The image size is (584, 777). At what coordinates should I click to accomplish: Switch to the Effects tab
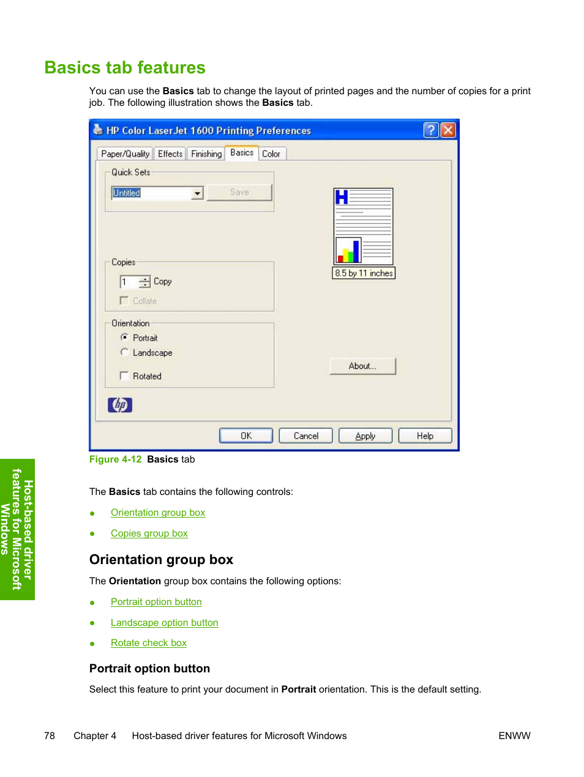(170, 154)
